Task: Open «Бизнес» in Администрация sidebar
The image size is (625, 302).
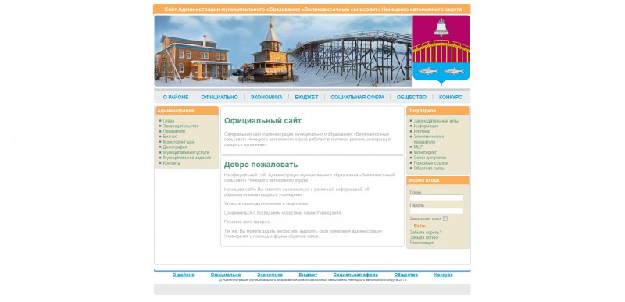Action: [x=170, y=136]
